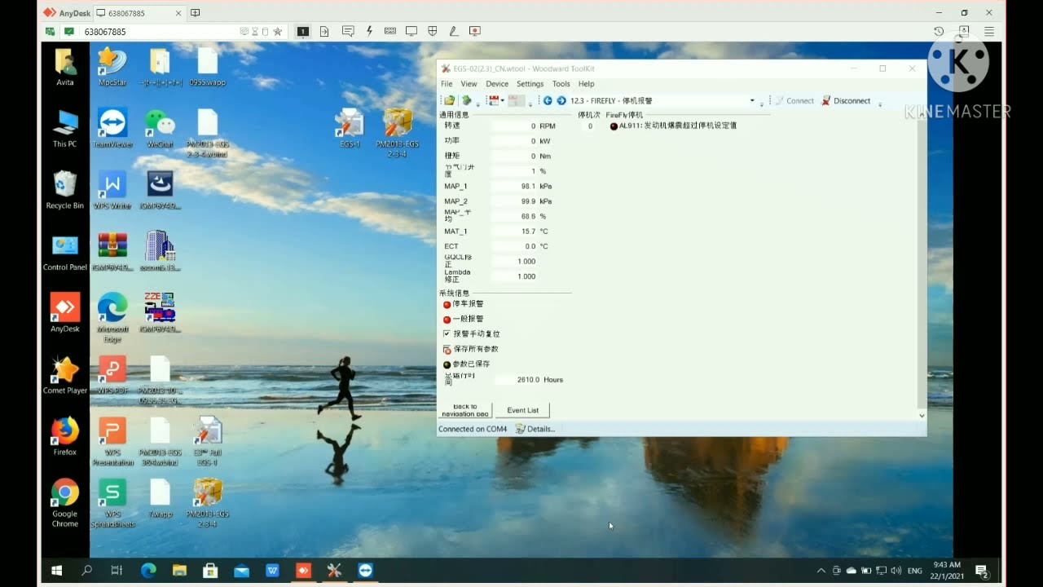The width and height of the screenshot is (1043, 587).
Task: Click the Back to navigation page button
Action: click(465, 410)
